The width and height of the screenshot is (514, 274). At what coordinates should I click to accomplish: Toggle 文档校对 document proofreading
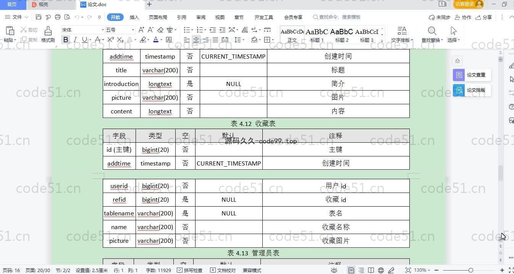(x=223, y=270)
